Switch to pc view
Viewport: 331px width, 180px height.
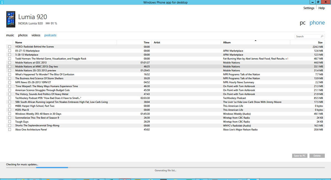coord(303,23)
